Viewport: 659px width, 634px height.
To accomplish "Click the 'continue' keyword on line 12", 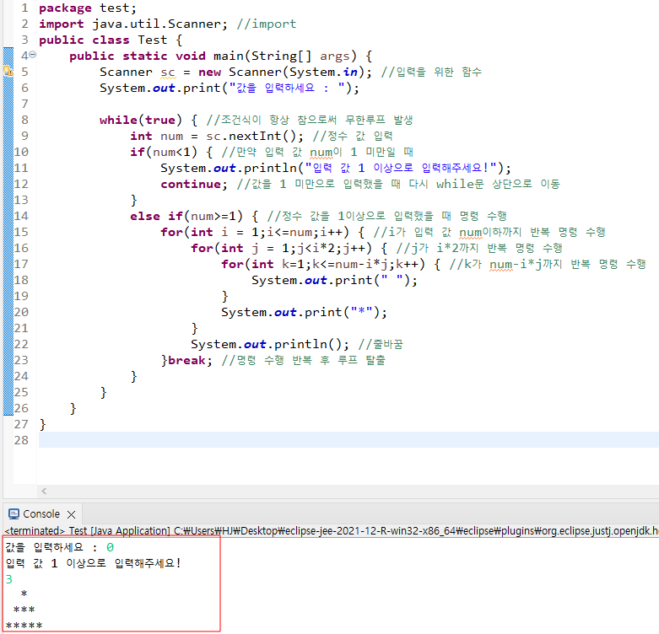I will [x=191, y=184].
